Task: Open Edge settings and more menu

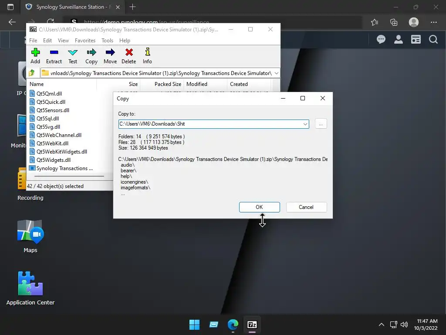Action: pos(433,22)
